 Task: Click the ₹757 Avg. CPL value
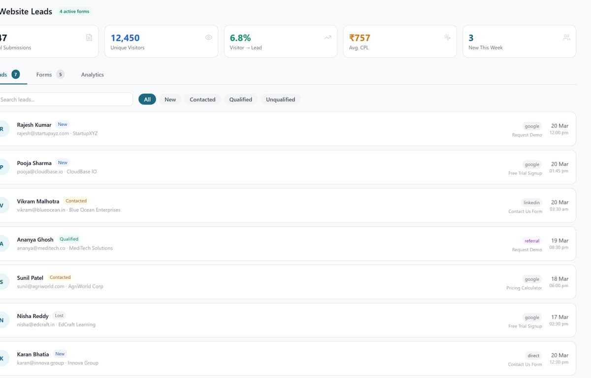360,38
